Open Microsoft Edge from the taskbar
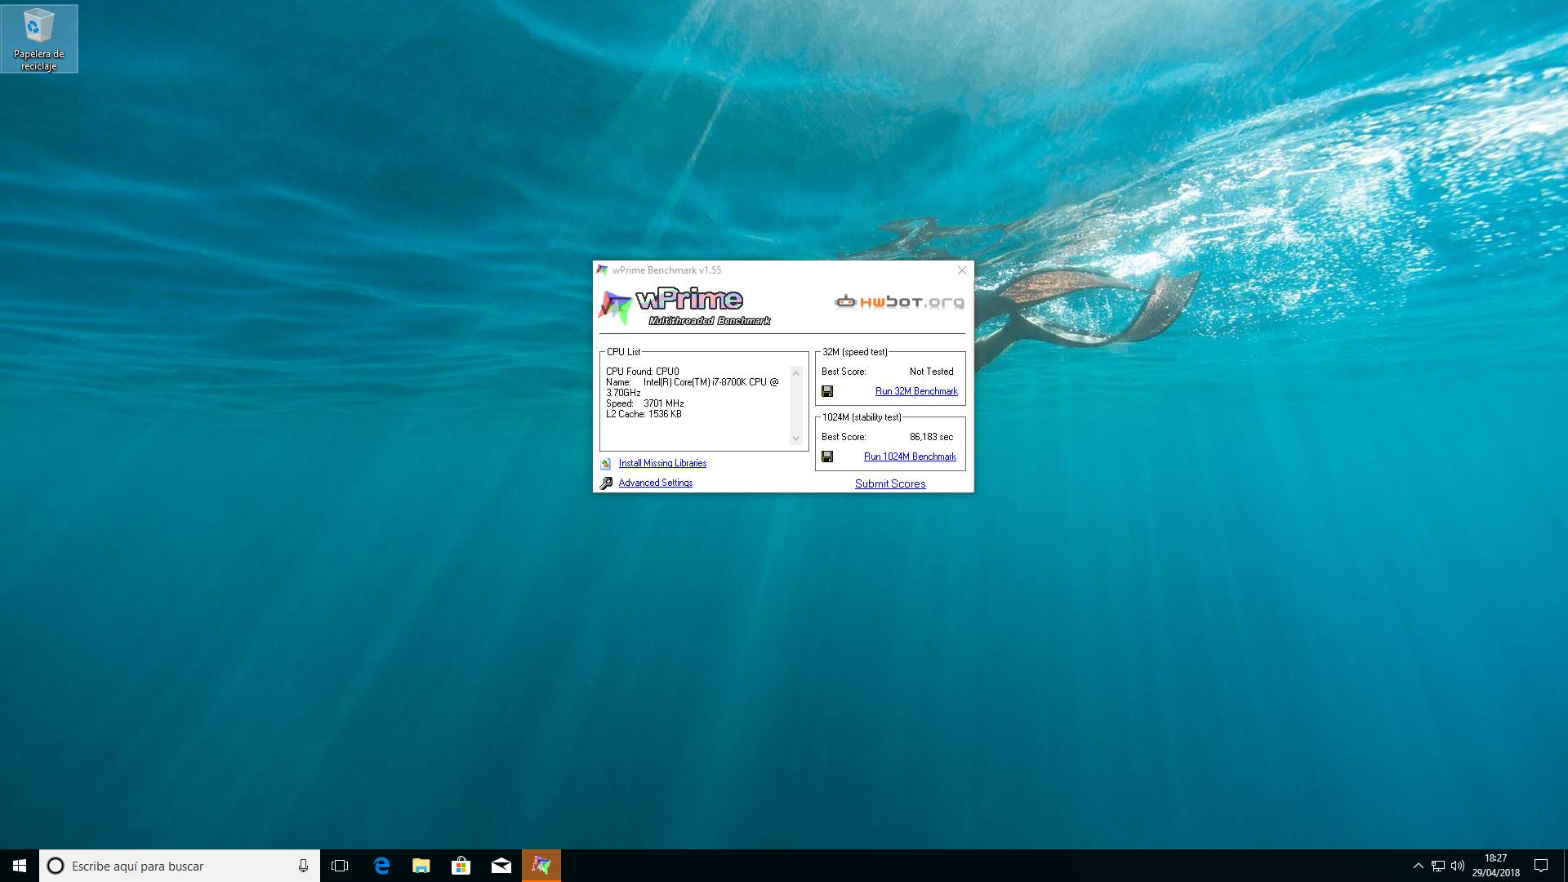 381,866
